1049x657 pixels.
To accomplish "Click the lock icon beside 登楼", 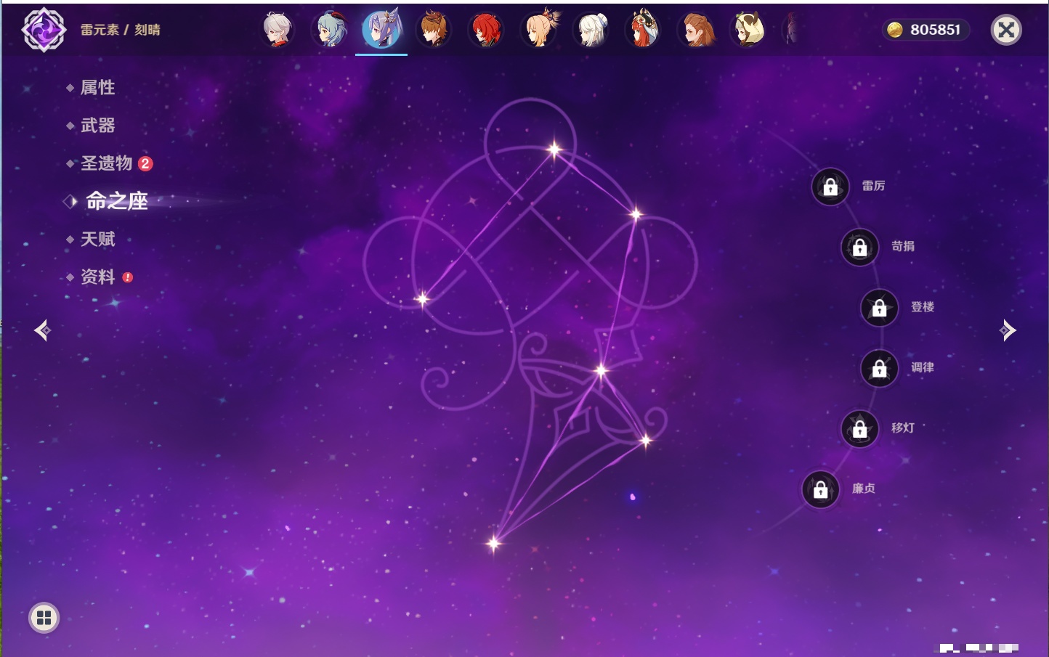I will point(880,308).
